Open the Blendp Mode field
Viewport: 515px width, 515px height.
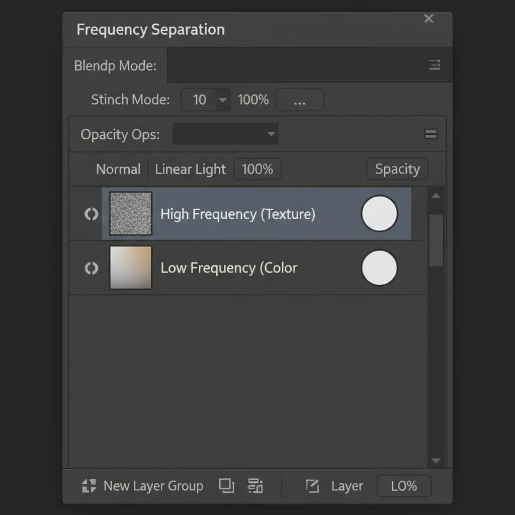pyautogui.click(x=297, y=65)
